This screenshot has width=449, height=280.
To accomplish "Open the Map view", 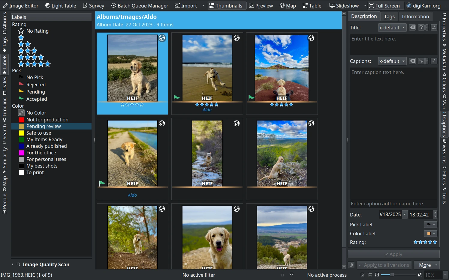I will [287, 5].
